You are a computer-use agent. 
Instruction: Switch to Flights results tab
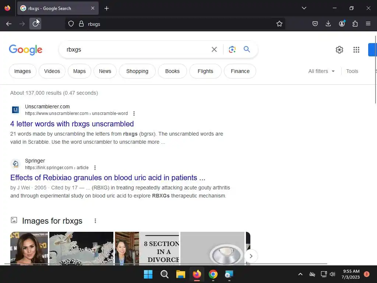205,71
